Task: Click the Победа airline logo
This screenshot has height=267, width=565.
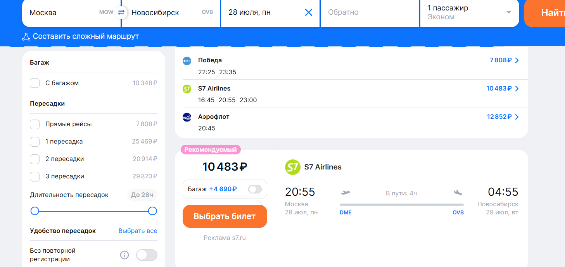Action: (187, 60)
